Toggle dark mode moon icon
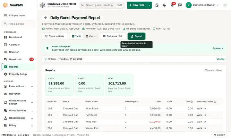 tap(165, 5)
